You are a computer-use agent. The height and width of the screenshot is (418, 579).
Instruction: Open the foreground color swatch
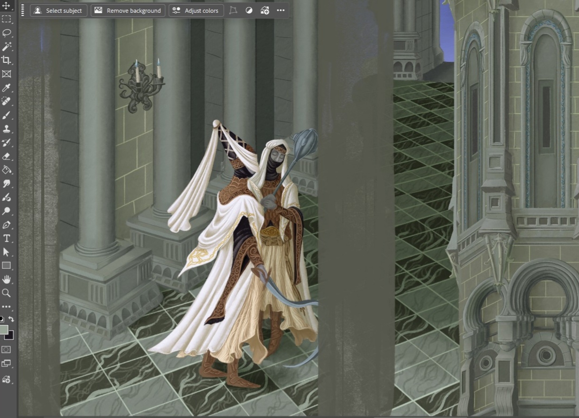4,329
